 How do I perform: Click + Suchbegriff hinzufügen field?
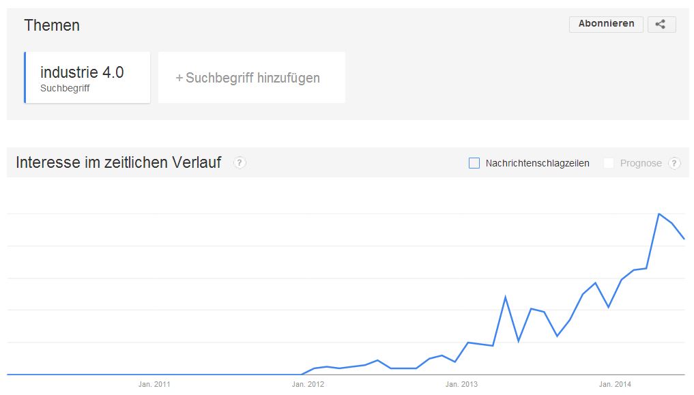pyautogui.click(x=251, y=78)
